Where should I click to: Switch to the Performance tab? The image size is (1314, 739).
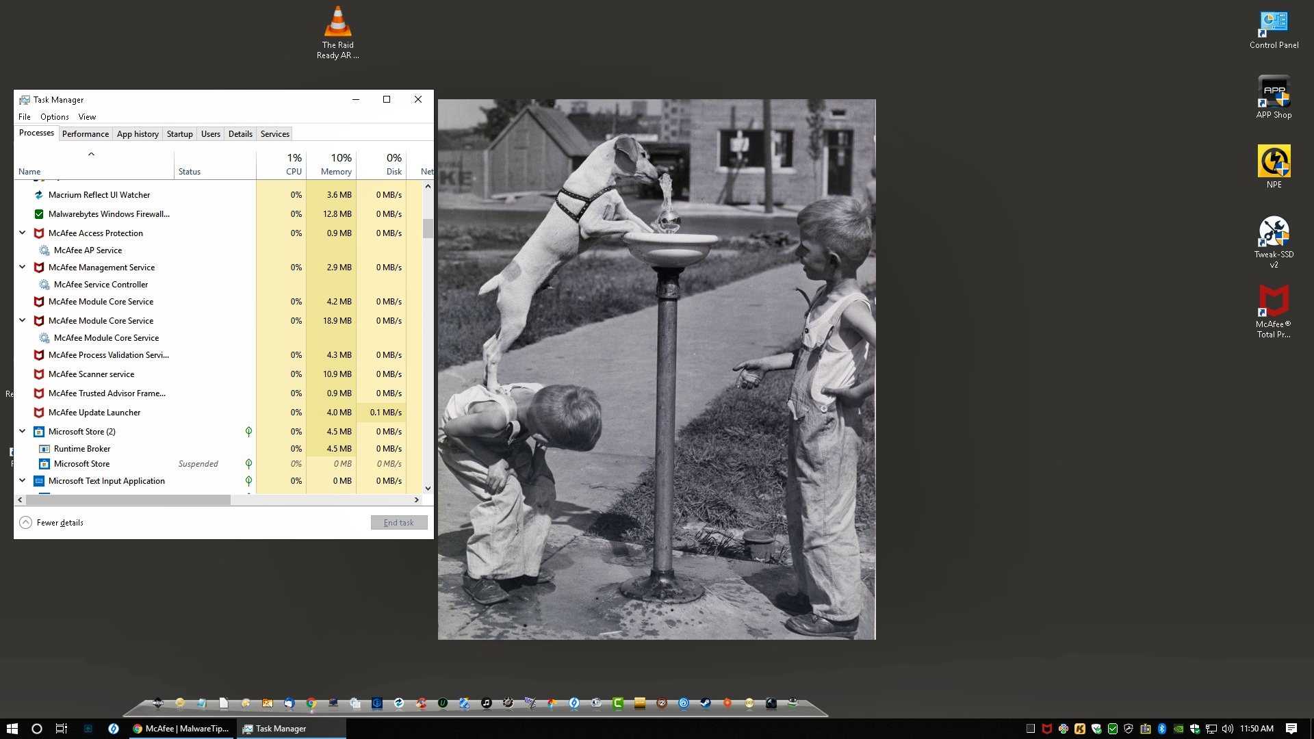coord(85,134)
